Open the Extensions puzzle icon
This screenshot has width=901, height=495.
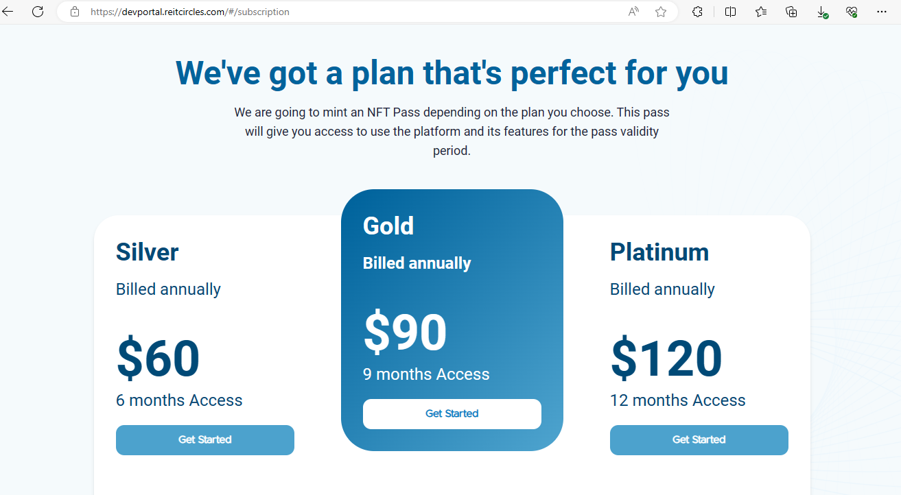click(697, 12)
